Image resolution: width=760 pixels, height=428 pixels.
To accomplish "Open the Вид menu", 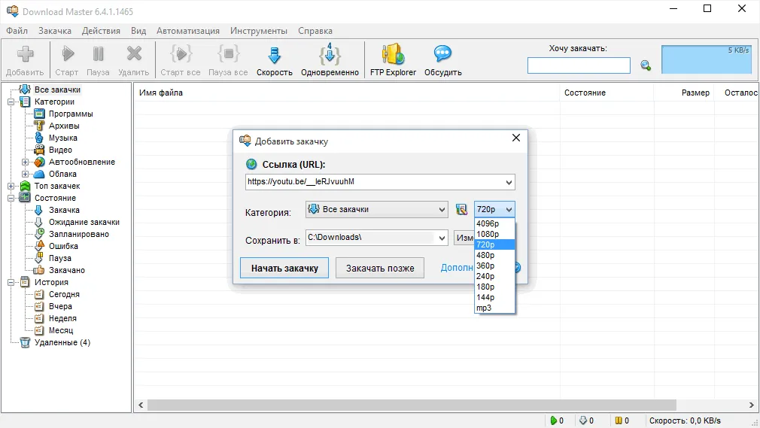I will 138,31.
